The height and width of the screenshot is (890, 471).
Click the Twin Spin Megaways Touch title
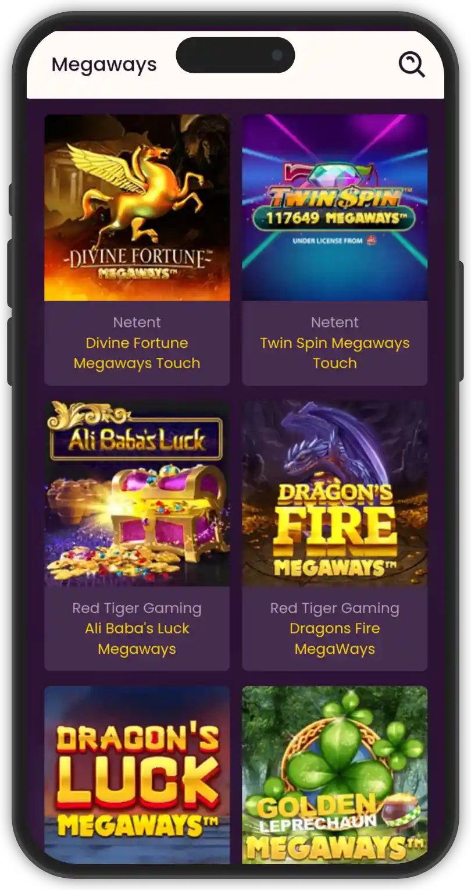pyautogui.click(x=335, y=353)
